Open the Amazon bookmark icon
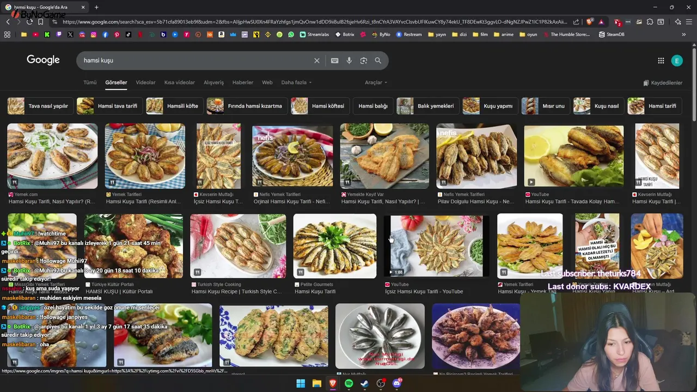 [x=221, y=34]
